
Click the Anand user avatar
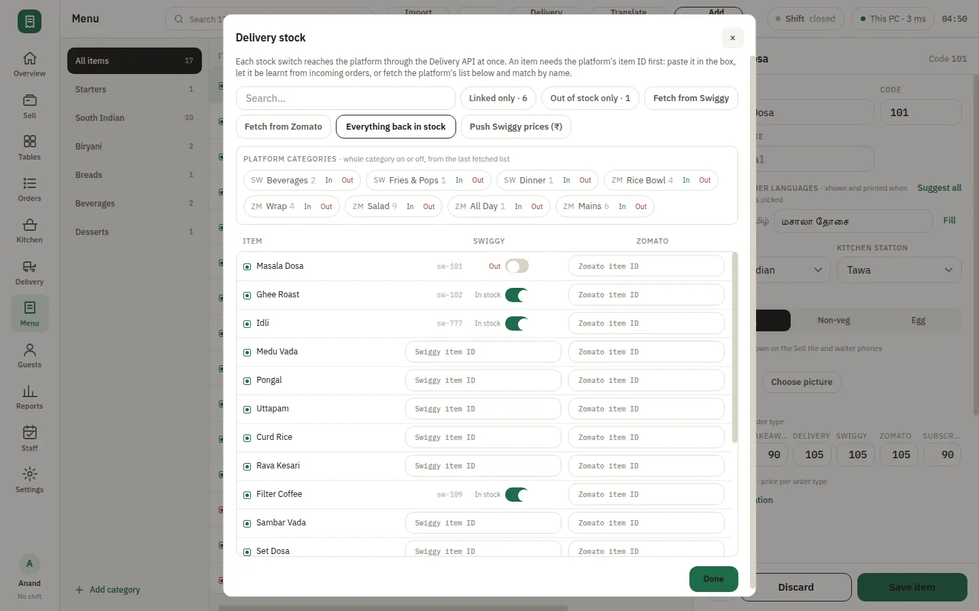click(29, 563)
